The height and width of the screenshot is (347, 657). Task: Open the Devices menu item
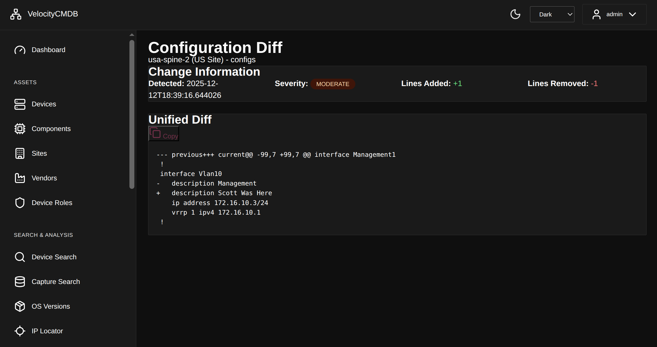coord(44,104)
